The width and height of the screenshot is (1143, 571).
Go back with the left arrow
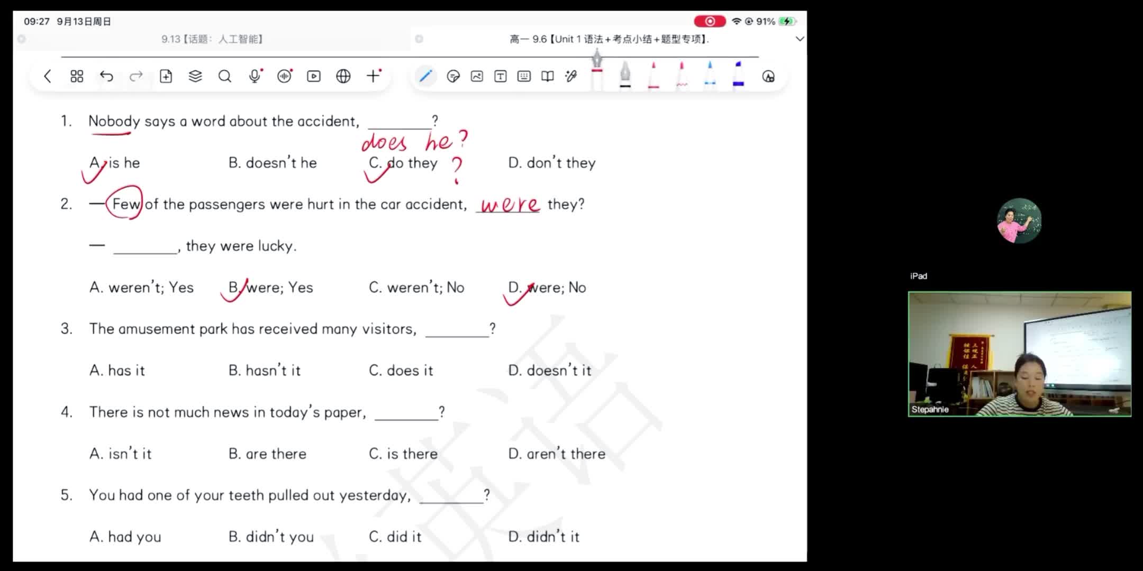click(x=47, y=76)
